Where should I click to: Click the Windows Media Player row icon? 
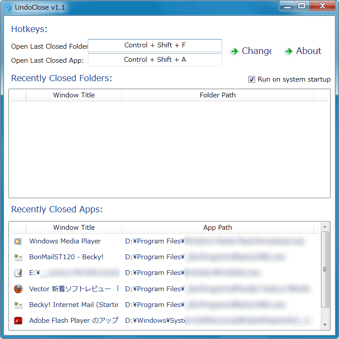point(18,241)
